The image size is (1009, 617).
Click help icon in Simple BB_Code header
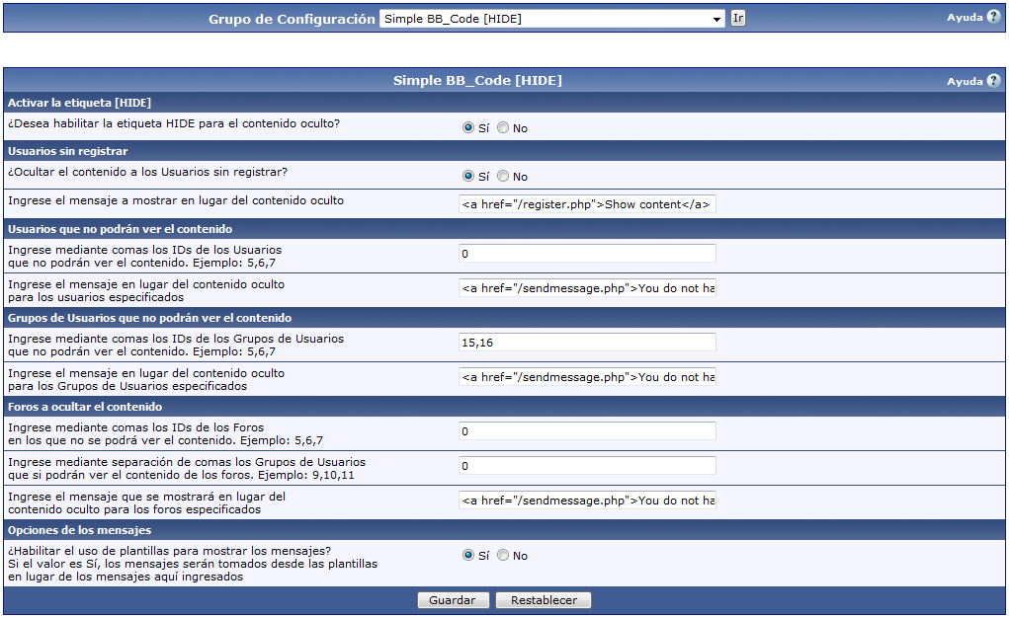(993, 81)
